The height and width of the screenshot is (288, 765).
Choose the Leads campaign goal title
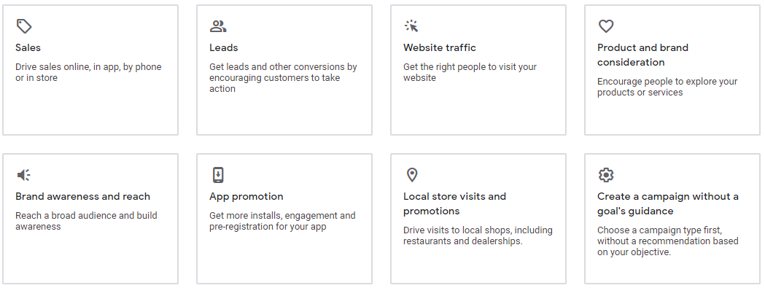click(x=223, y=48)
